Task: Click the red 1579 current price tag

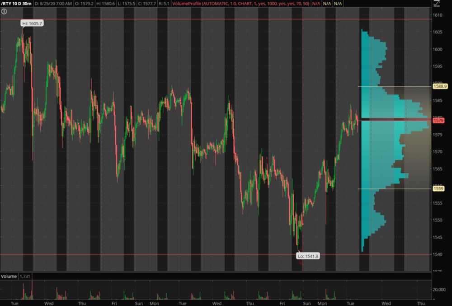Action: click(438, 120)
